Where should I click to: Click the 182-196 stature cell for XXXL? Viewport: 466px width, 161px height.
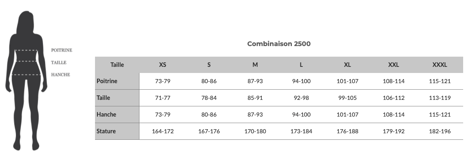point(439,131)
